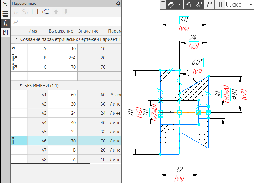
Task: Open the snapping options dropdown arrow
Action: coord(179,4)
